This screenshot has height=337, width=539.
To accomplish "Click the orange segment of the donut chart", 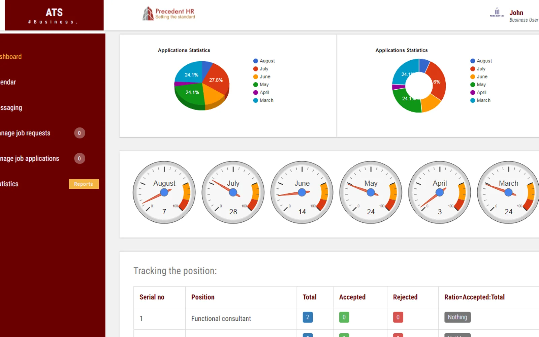I will click(x=431, y=103).
